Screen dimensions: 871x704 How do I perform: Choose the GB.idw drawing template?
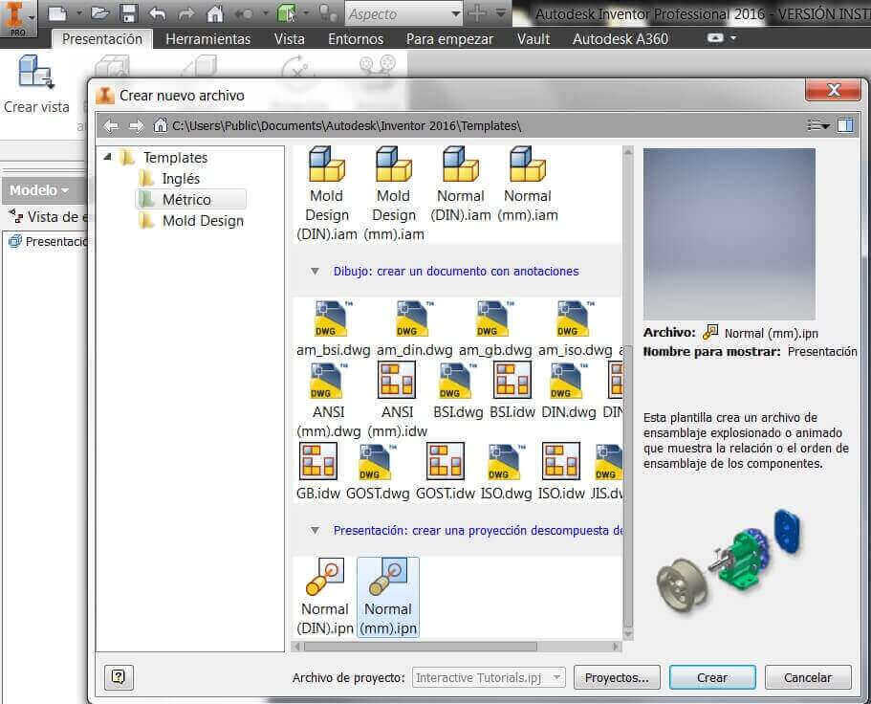click(x=317, y=471)
